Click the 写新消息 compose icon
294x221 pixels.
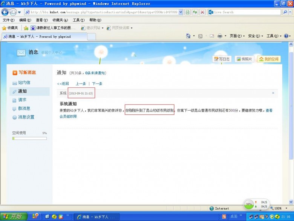click(15, 73)
